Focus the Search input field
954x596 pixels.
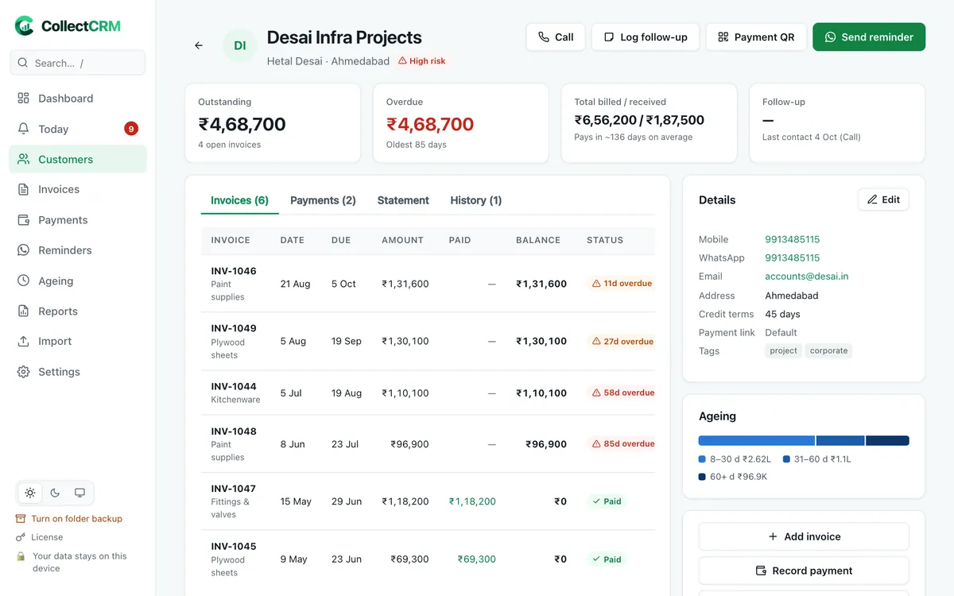pos(78,63)
